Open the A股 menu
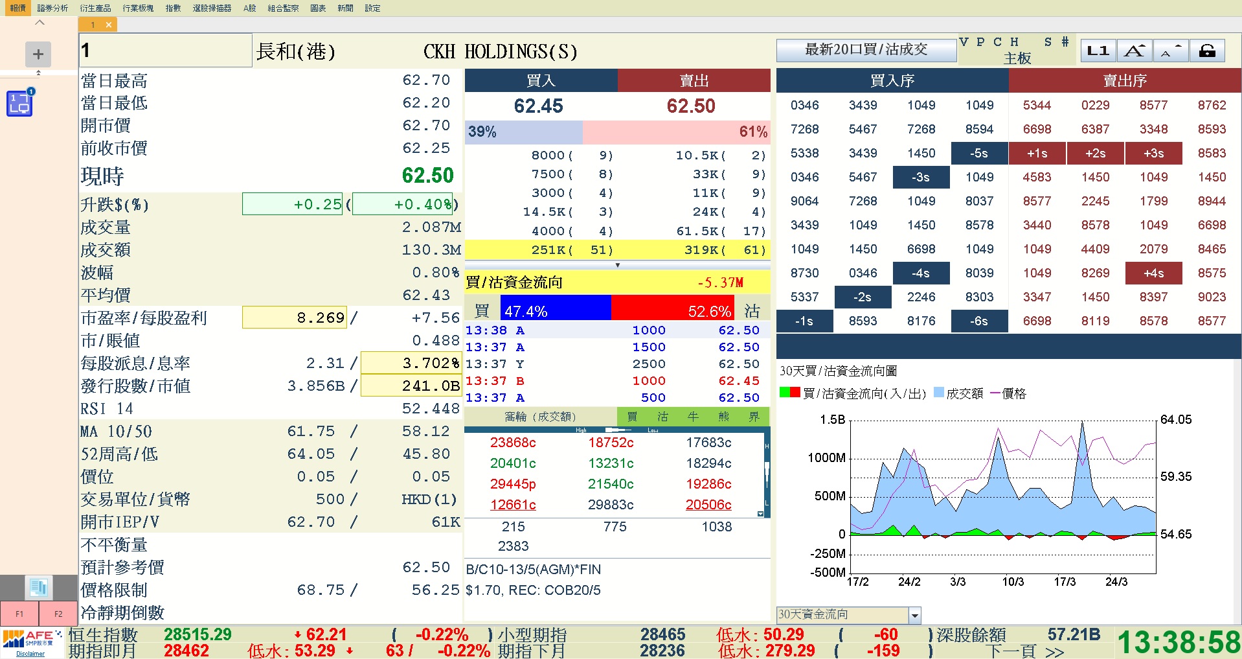Viewport: 1242px width, 659px height. click(250, 8)
